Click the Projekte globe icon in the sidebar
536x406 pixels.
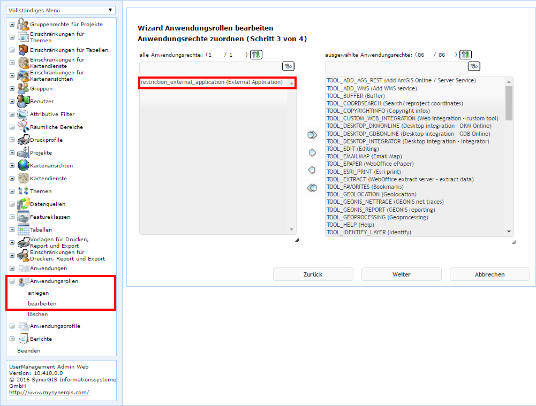[x=22, y=152]
